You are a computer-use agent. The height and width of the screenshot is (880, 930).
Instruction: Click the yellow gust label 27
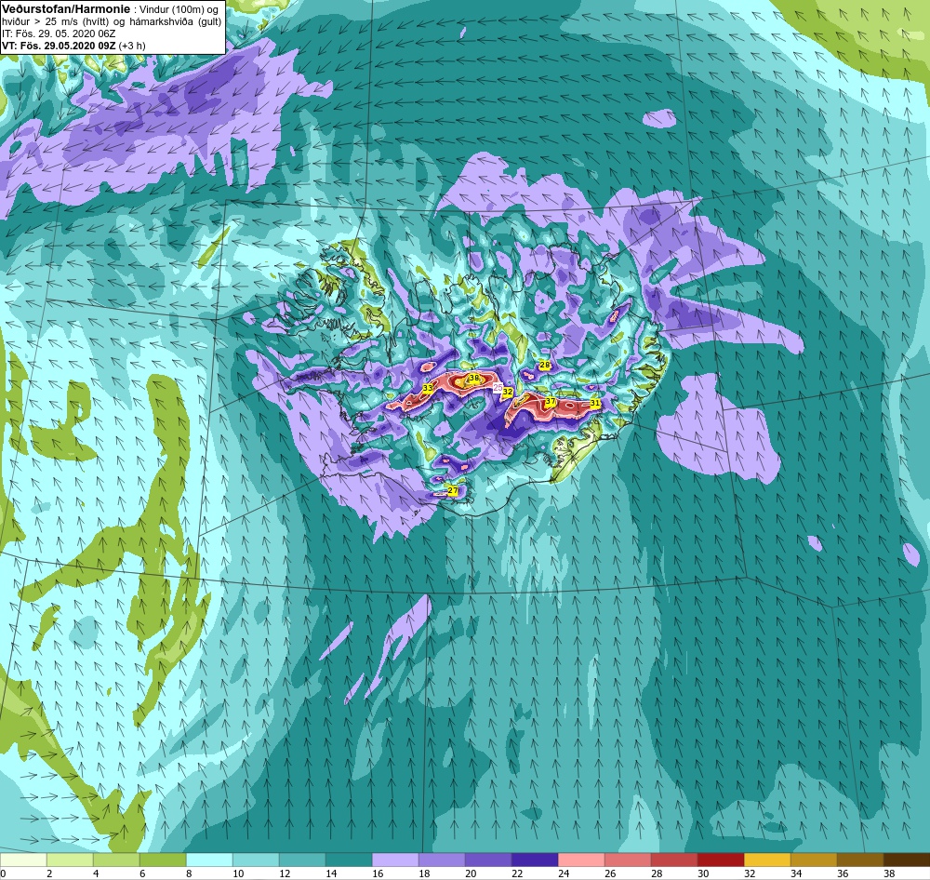pyautogui.click(x=453, y=491)
